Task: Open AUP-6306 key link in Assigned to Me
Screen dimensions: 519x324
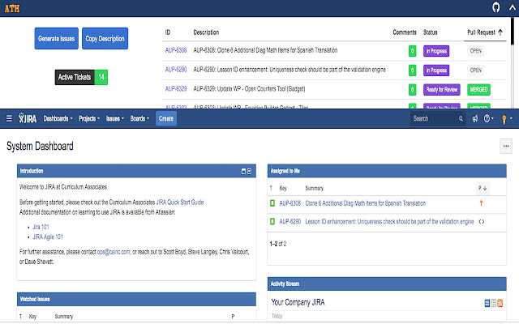Action: click(290, 203)
